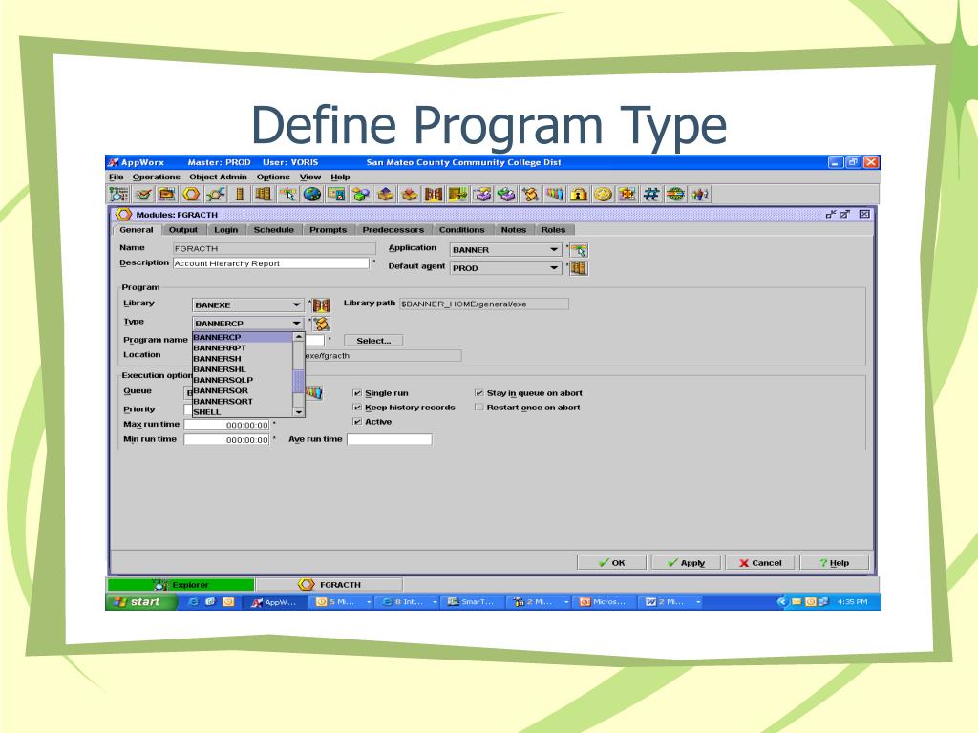This screenshot has height=733, width=978.
Task: Select SHELL in the Type list
Action: 243,412
